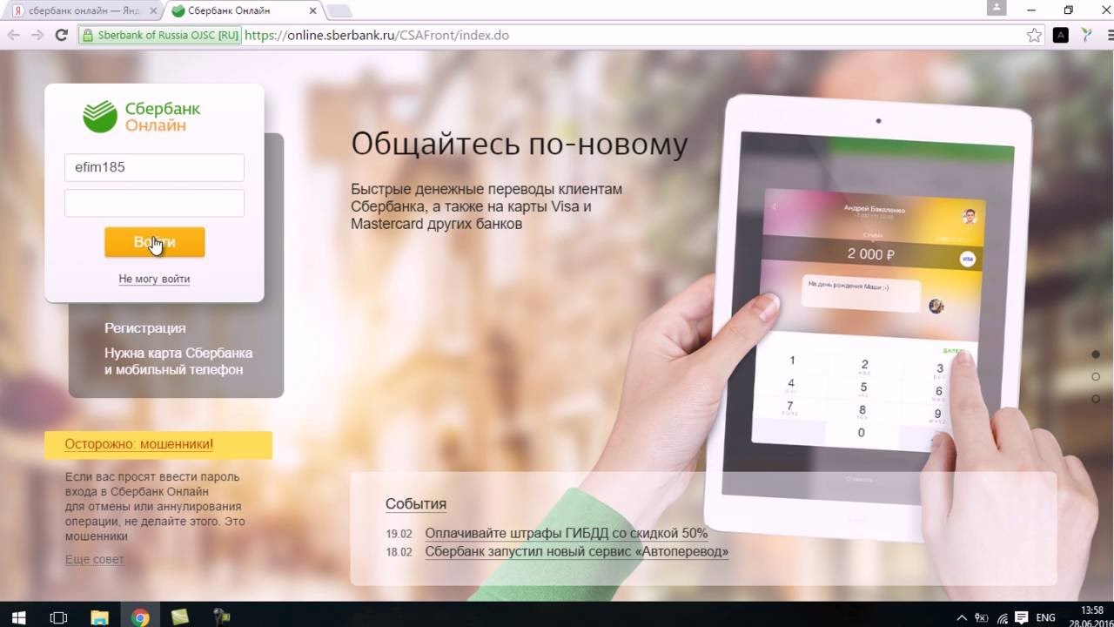This screenshot has height=627, width=1114.
Task: Click the recorder app icon in taskbar
Action: pos(221,617)
